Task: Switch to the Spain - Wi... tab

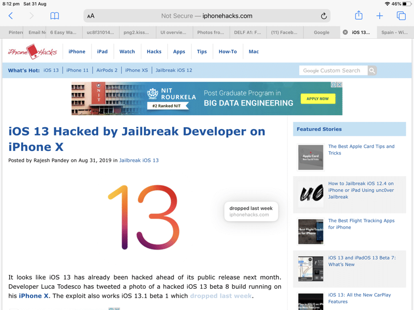Action: pos(394,33)
